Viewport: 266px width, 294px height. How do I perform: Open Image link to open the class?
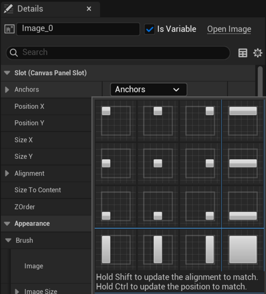[x=229, y=29]
